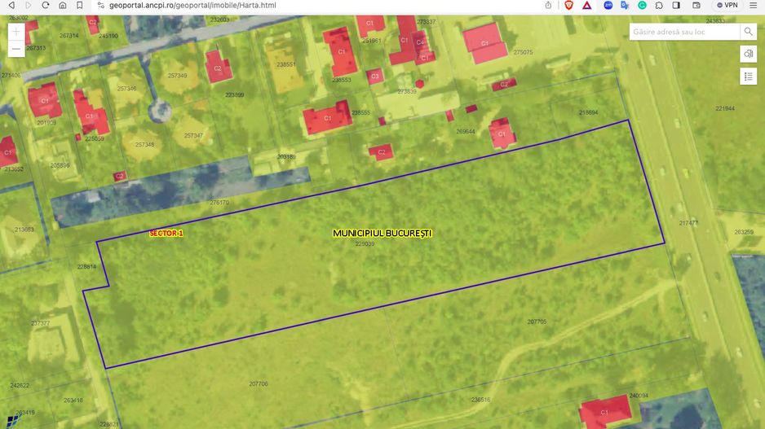Open the Google Translate extension

[625, 5]
